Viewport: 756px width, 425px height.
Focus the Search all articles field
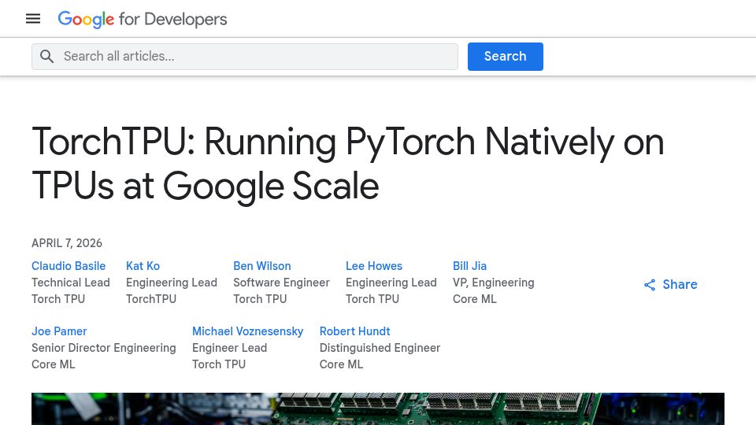point(245,57)
